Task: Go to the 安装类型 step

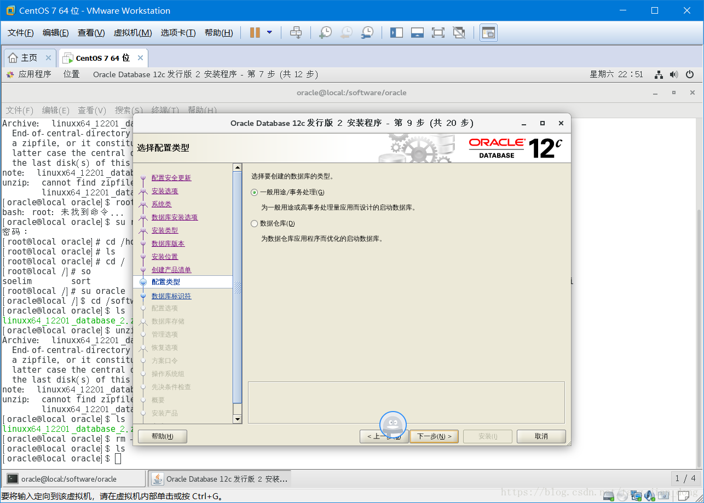Action: [165, 230]
